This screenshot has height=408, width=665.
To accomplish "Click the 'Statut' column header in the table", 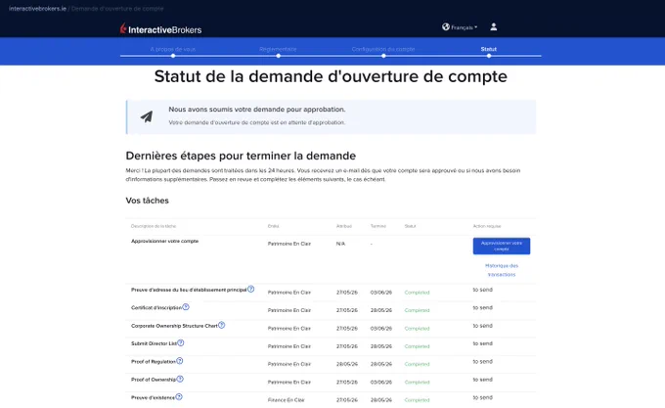I will pyautogui.click(x=410, y=226).
